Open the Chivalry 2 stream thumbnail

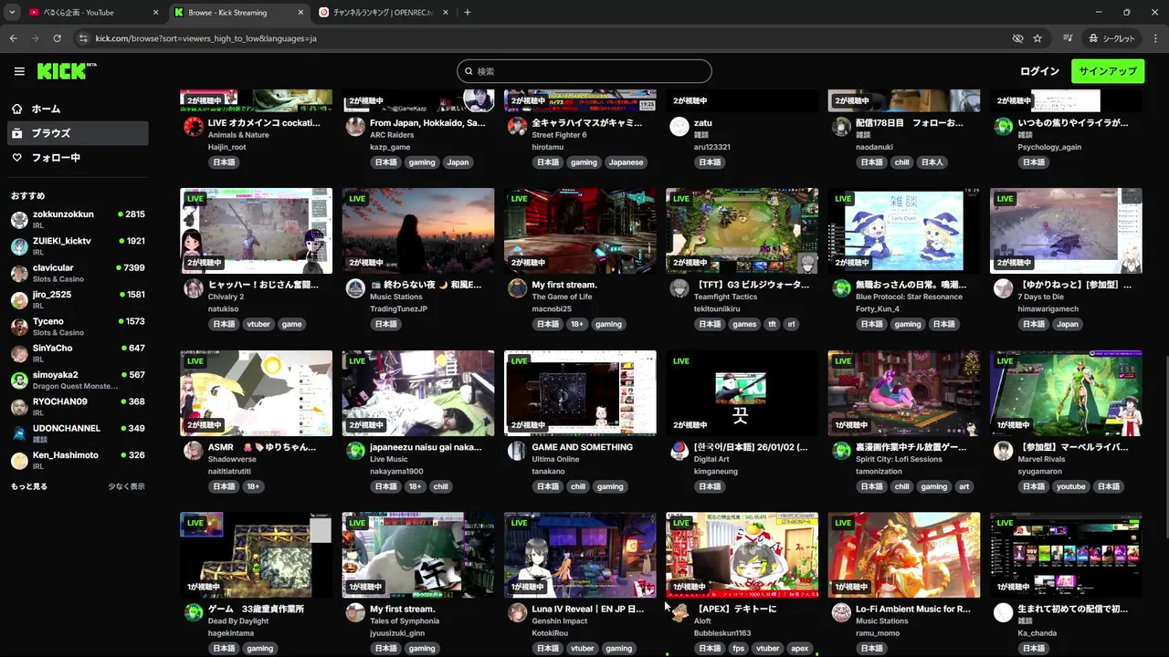click(x=256, y=230)
